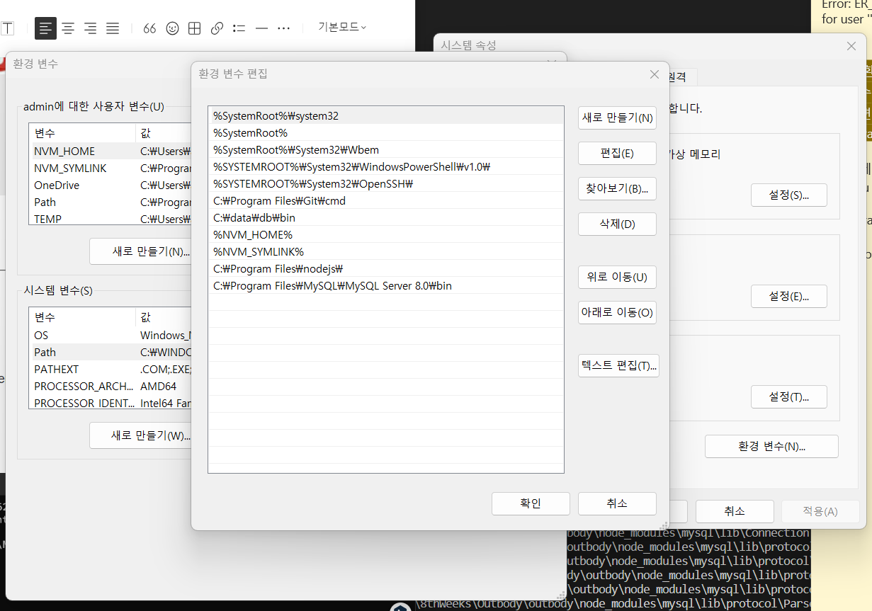This screenshot has width=872, height=611.
Task: Align text right in editor toolbar
Action: pos(90,28)
